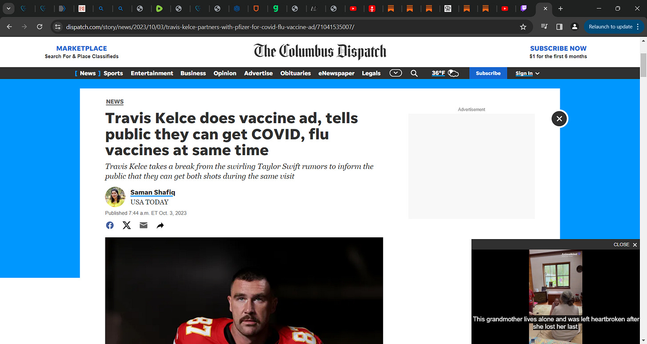Open the 36°F weather forecast
647x344 pixels.
(445, 73)
